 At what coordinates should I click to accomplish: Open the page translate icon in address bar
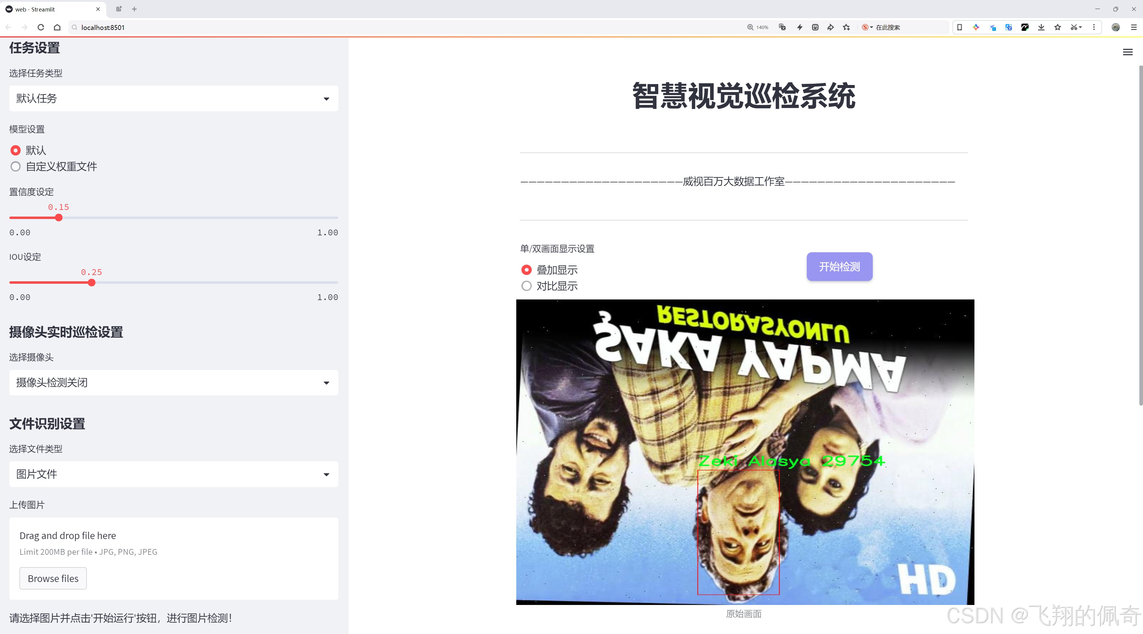point(782,28)
